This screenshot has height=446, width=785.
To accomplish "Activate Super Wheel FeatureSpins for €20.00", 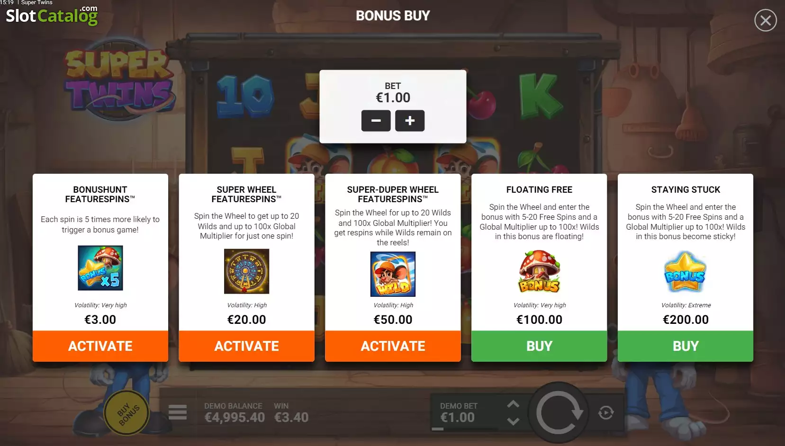I will click(x=246, y=346).
